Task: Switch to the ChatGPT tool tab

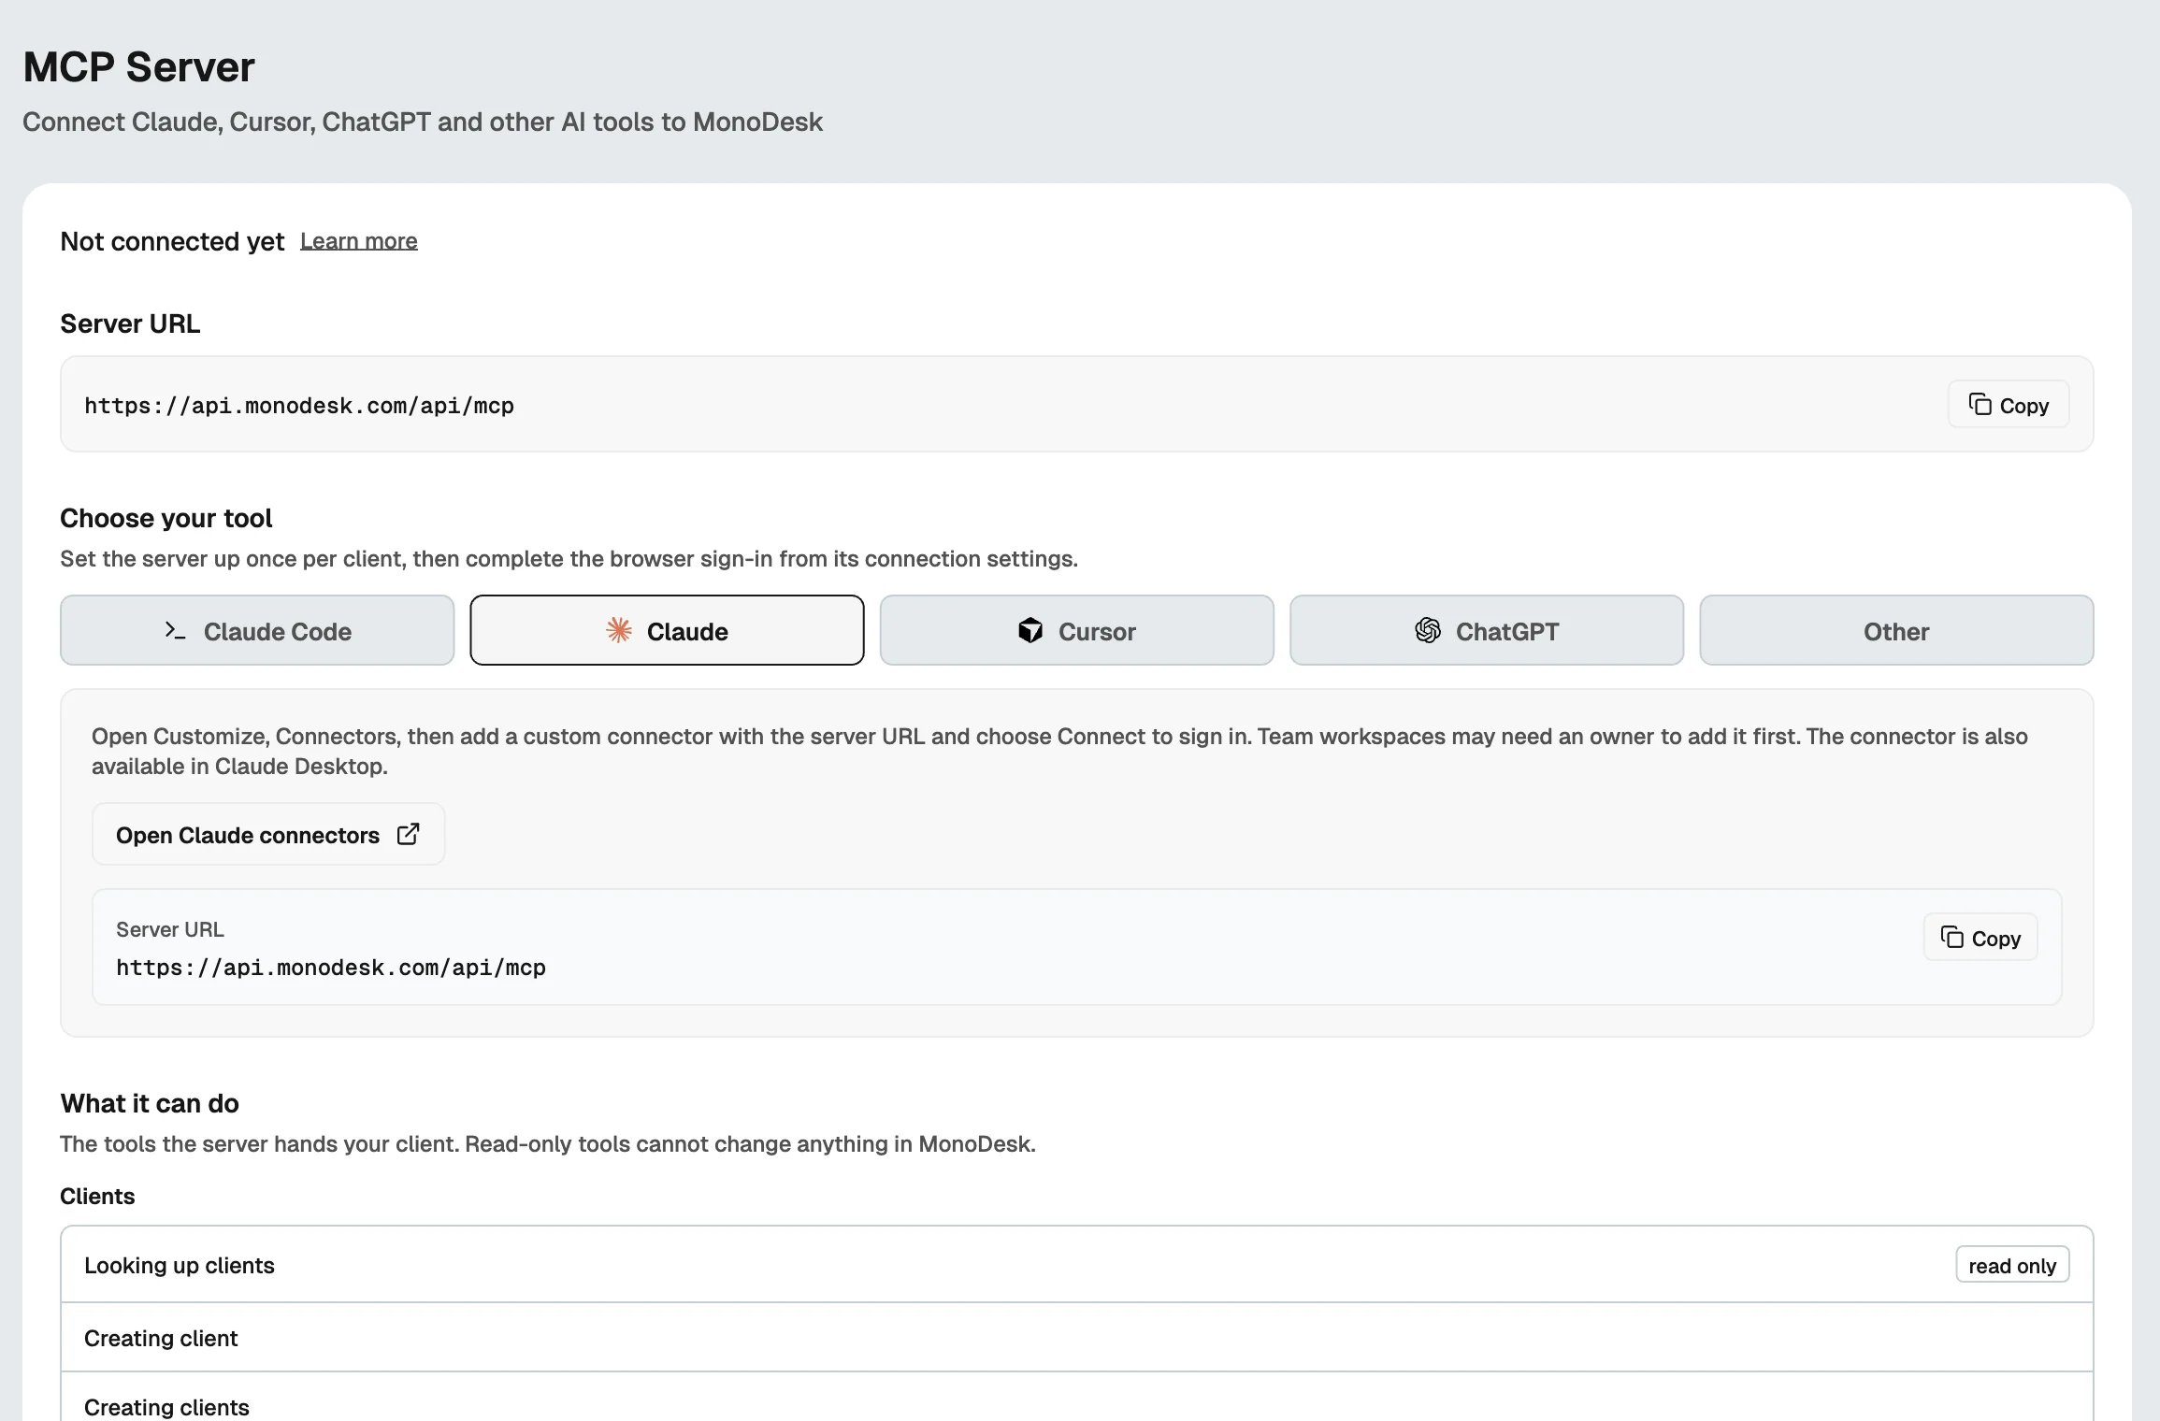Action: 1487,630
